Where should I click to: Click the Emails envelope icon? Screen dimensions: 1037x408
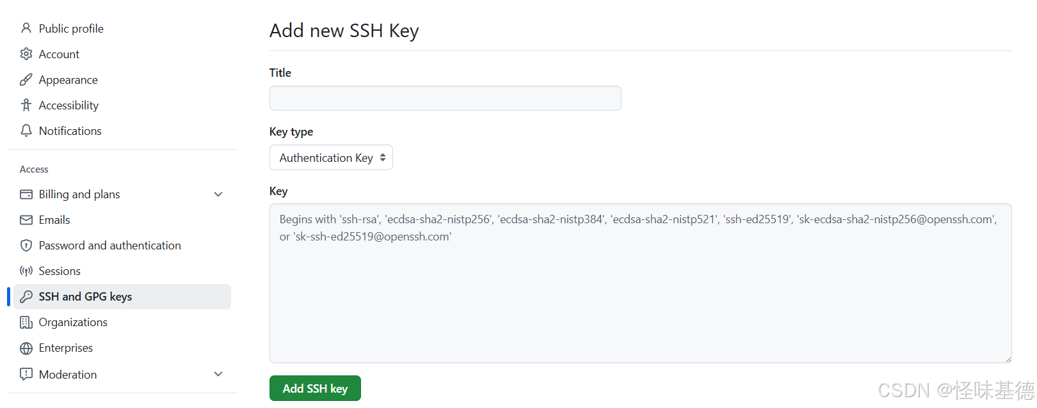26,219
